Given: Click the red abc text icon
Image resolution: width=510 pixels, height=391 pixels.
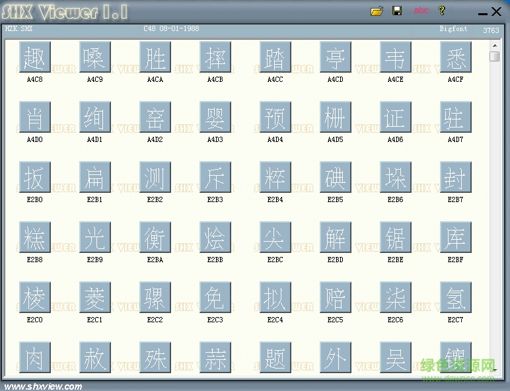Looking at the screenshot, I should pyautogui.click(x=421, y=11).
